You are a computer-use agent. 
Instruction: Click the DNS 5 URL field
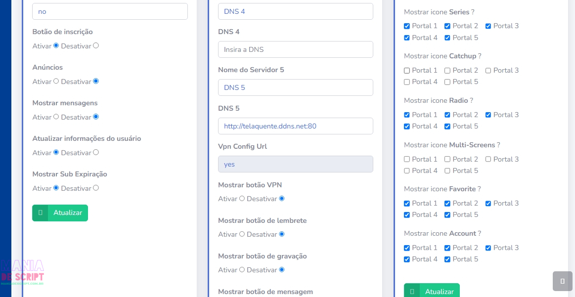pos(296,126)
